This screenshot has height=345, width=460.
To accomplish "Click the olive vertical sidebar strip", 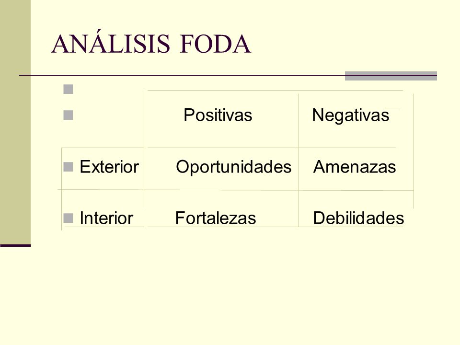I will pyautogui.click(x=15, y=122).
